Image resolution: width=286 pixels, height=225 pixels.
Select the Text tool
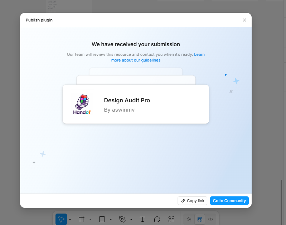(x=142, y=219)
